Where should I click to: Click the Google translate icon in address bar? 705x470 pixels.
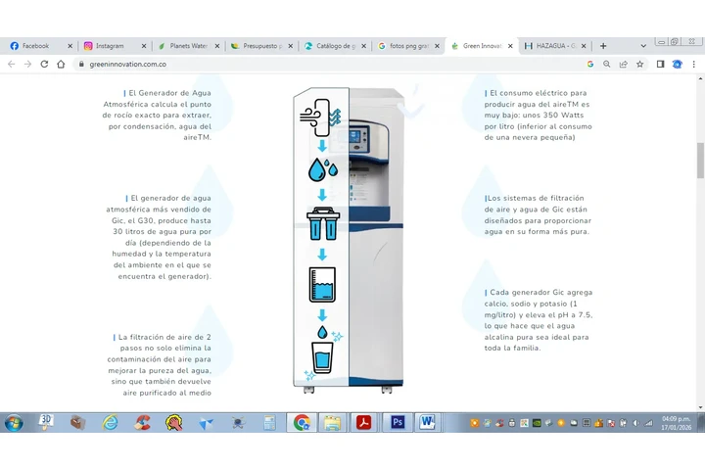[x=589, y=65]
